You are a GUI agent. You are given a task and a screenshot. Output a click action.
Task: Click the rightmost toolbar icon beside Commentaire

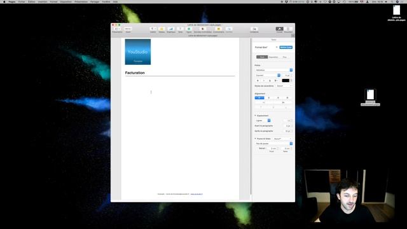(x=229, y=29)
